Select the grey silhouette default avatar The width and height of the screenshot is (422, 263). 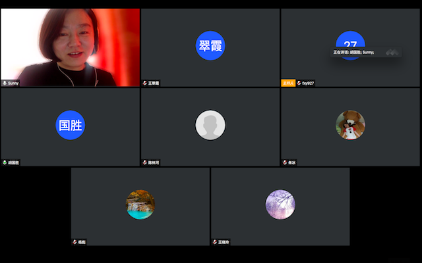[210, 125]
